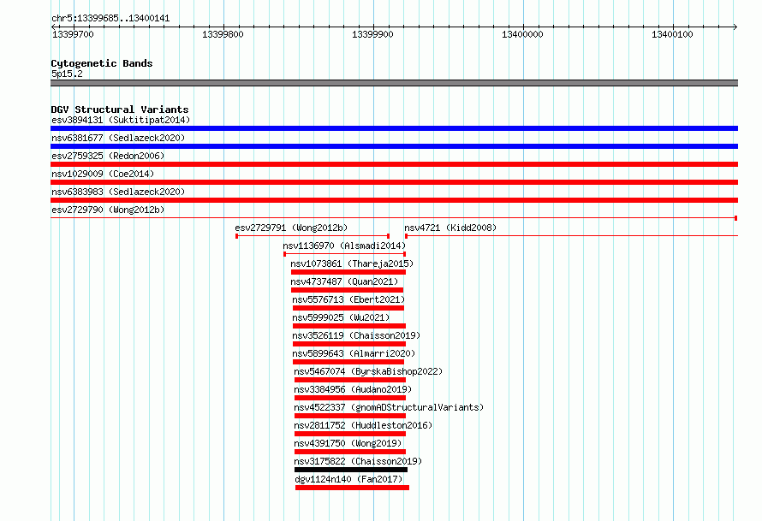Click the red bar under esv2759325
This screenshot has height=521, width=762.
tap(394, 164)
